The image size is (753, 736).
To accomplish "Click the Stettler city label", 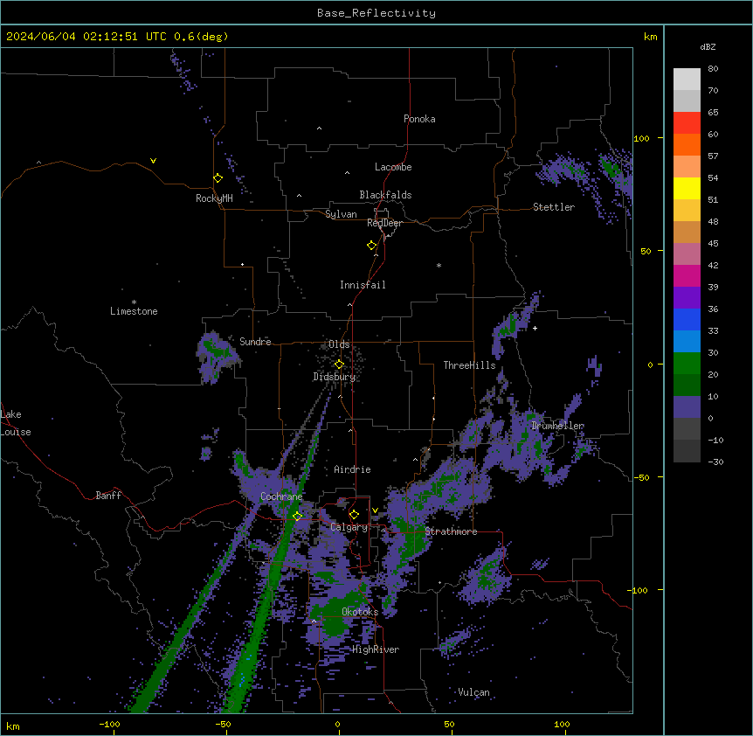I will tap(554, 207).
